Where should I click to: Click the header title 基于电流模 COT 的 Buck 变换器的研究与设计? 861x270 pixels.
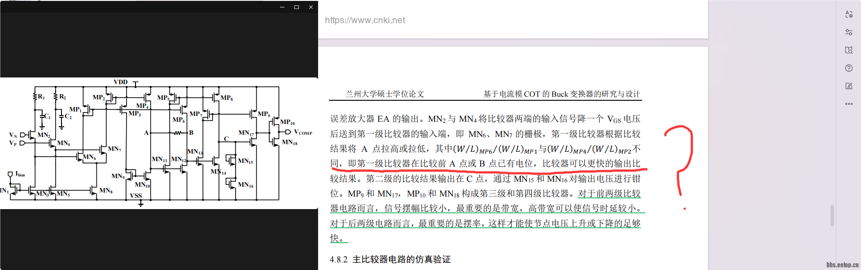tap(562, 94)
